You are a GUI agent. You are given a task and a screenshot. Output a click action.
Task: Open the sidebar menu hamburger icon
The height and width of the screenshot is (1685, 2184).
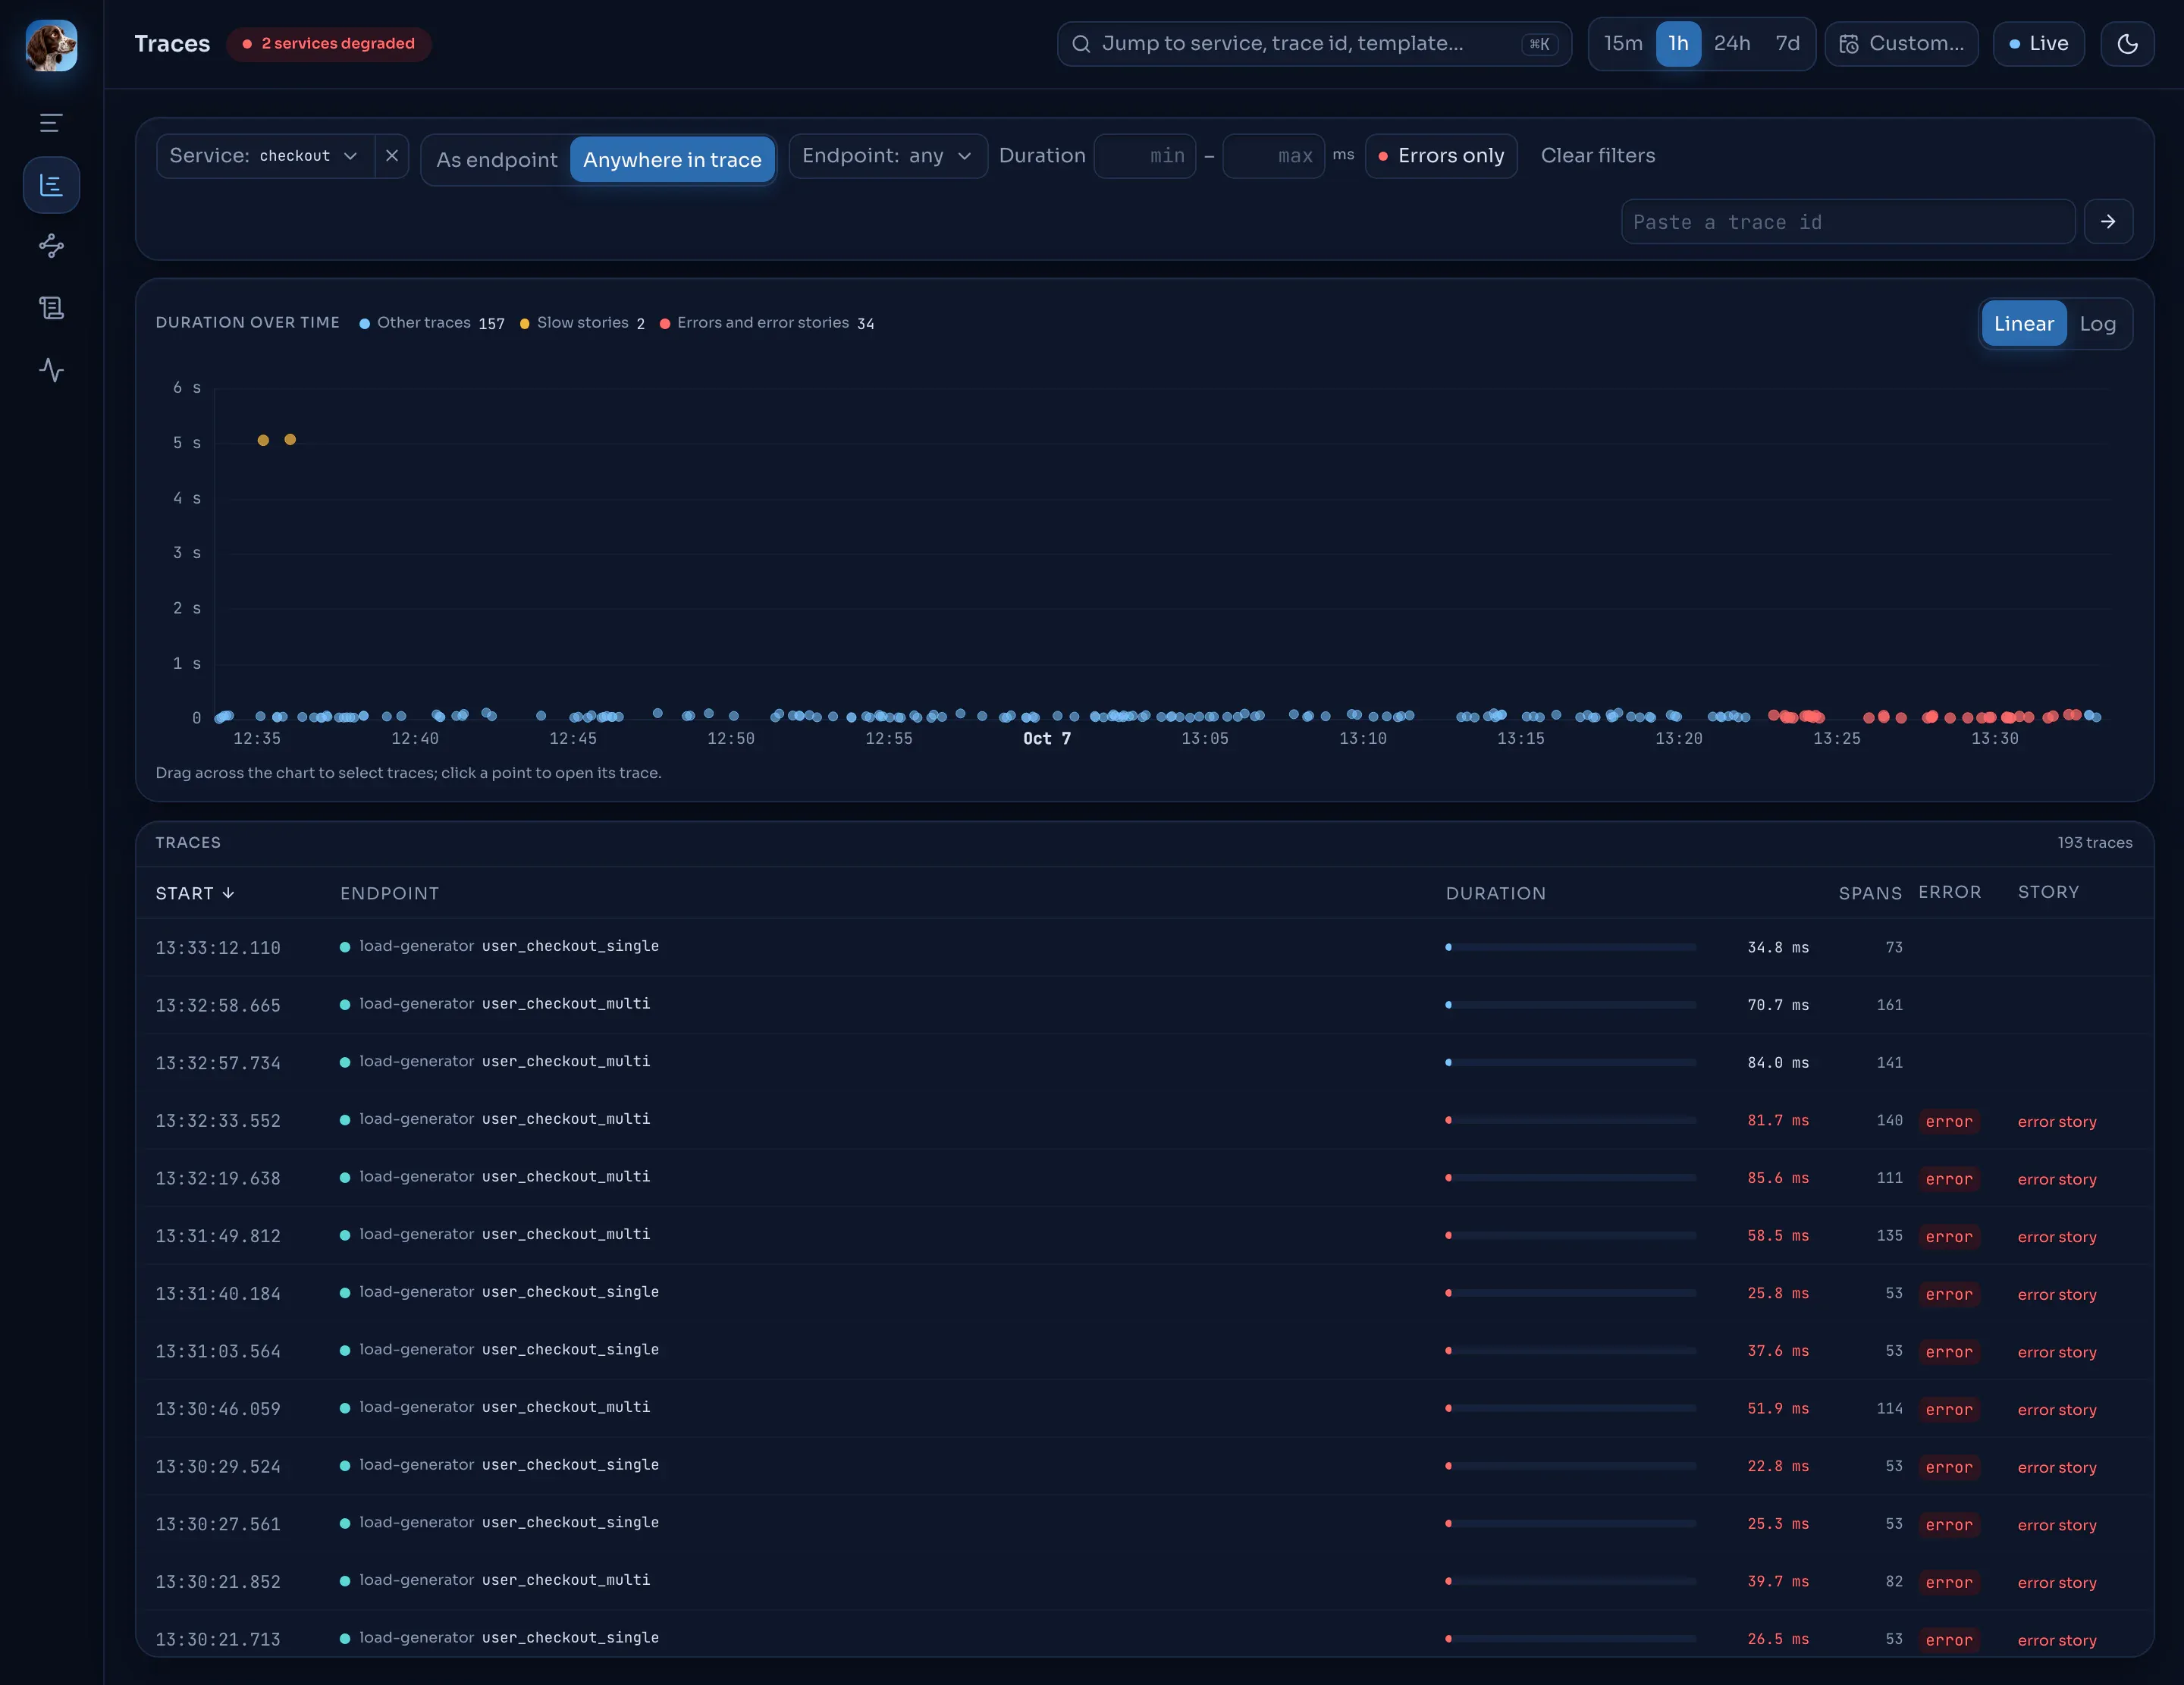[x=51, y=123]
